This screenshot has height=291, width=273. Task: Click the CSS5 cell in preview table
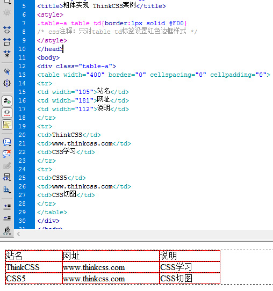[34, 278]
